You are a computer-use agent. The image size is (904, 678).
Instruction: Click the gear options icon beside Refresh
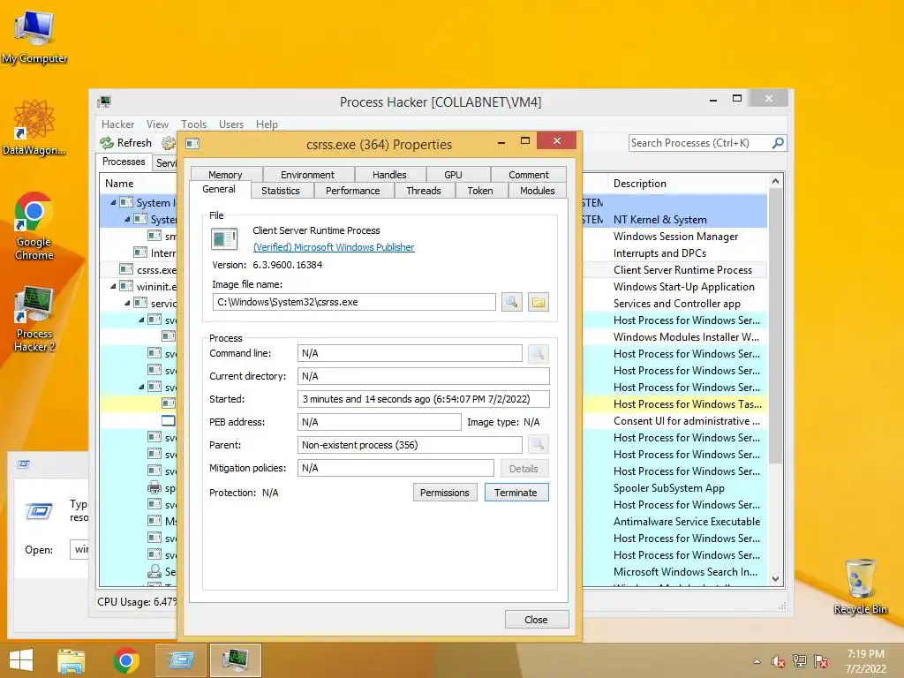pyautogui.click(x=169, y=142)
